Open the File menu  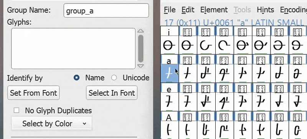[170, 10]
